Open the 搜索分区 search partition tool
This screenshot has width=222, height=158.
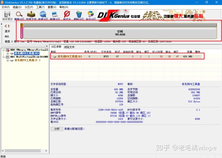(x=19, y=16)
